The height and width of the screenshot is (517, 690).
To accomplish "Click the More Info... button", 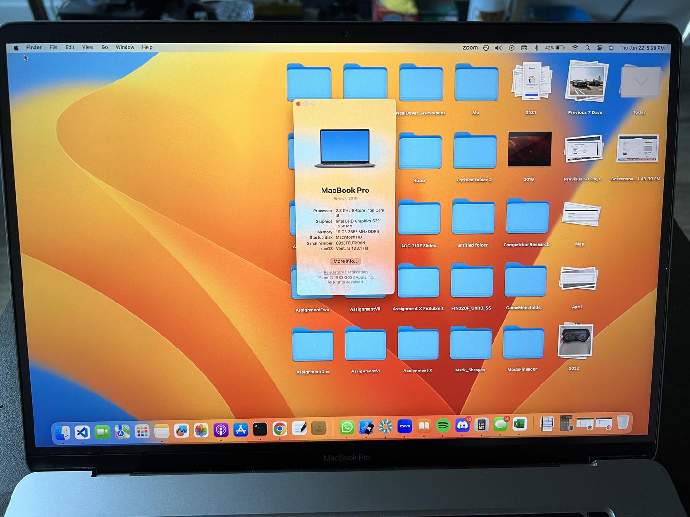I will coord(345,261).
